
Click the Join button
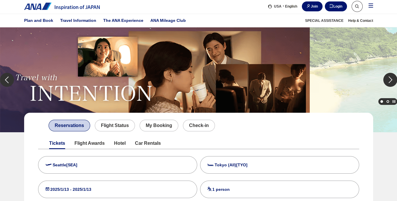(x=312, y=6)
